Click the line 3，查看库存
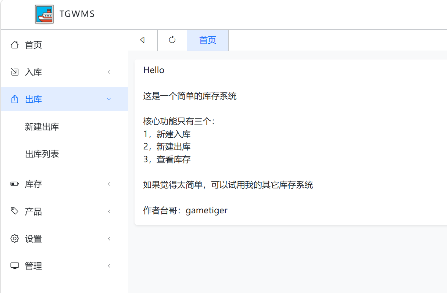Screen dimensions: 447x293 tap(167, 159)
